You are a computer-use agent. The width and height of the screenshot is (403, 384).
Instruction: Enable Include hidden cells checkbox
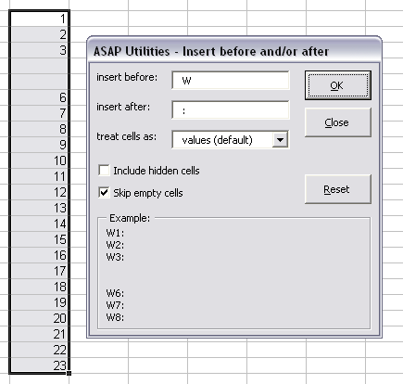104,171
